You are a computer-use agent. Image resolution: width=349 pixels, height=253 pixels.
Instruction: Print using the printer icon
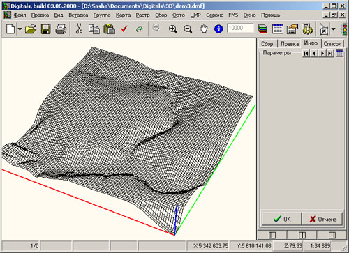coord(61,29)
